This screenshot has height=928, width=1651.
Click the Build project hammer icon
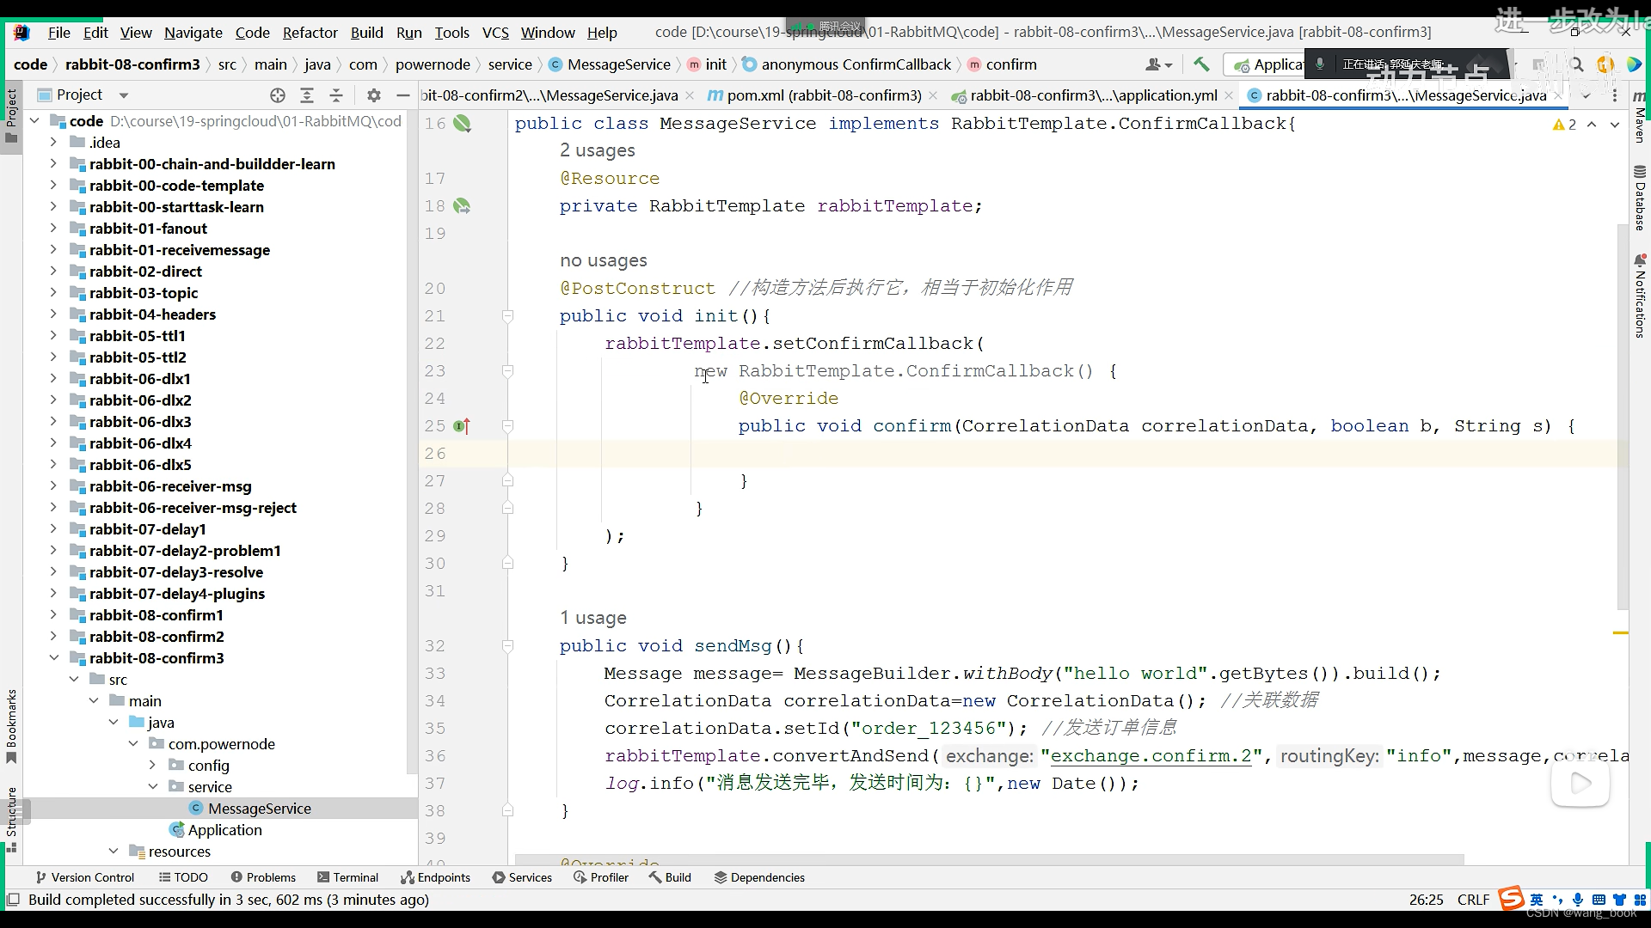pyautogui.click(x=1201, y=64)
